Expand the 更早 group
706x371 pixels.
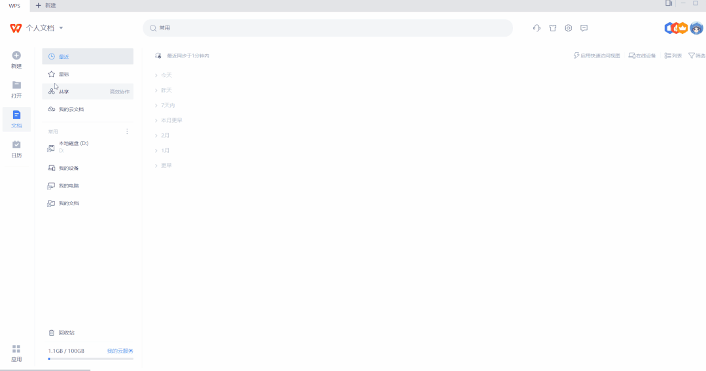click(x=156, y=165)
